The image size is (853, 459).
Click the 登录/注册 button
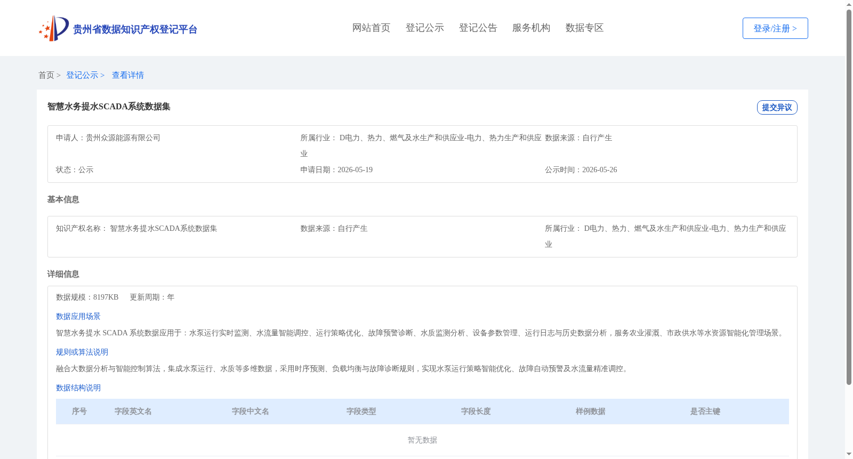click(x=775, y=28)
